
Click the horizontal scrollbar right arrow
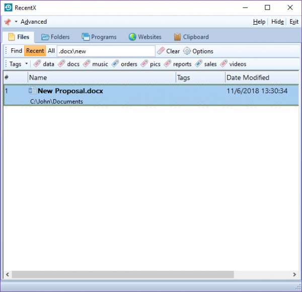pyautogui.click(x=294, y=274)
